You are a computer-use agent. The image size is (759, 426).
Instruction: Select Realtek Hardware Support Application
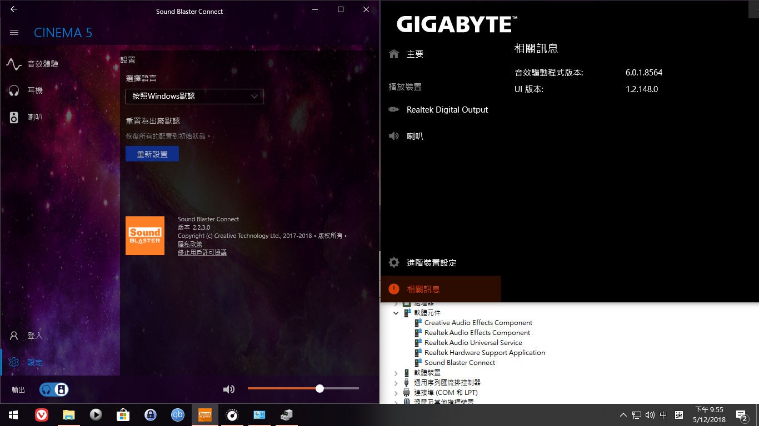(x=485, y=353)
